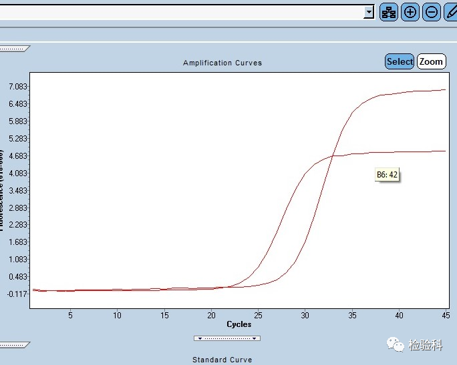This screenshot has height=365, width=457.
Task: Click the Standard Curve title
Action: 222,360
